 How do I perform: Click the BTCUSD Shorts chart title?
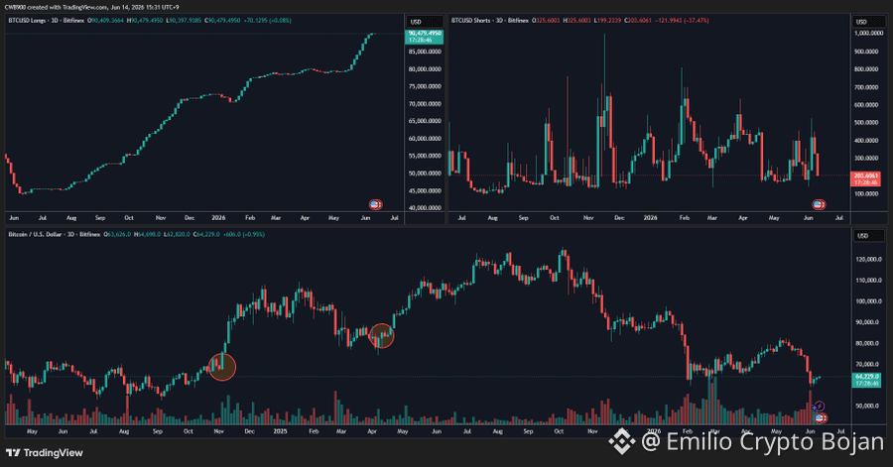tap(490, 21)
